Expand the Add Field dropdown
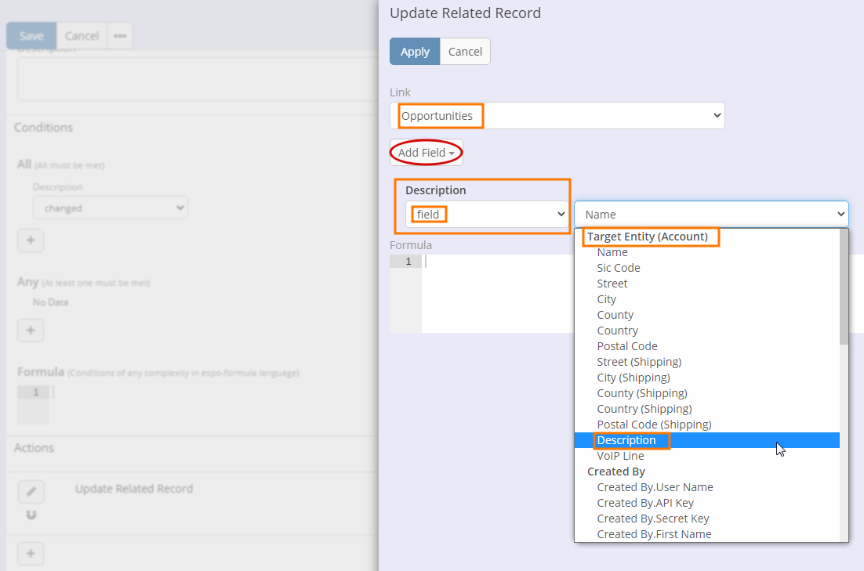The width and height of the screenshot is (864, 571). [426, 153]
